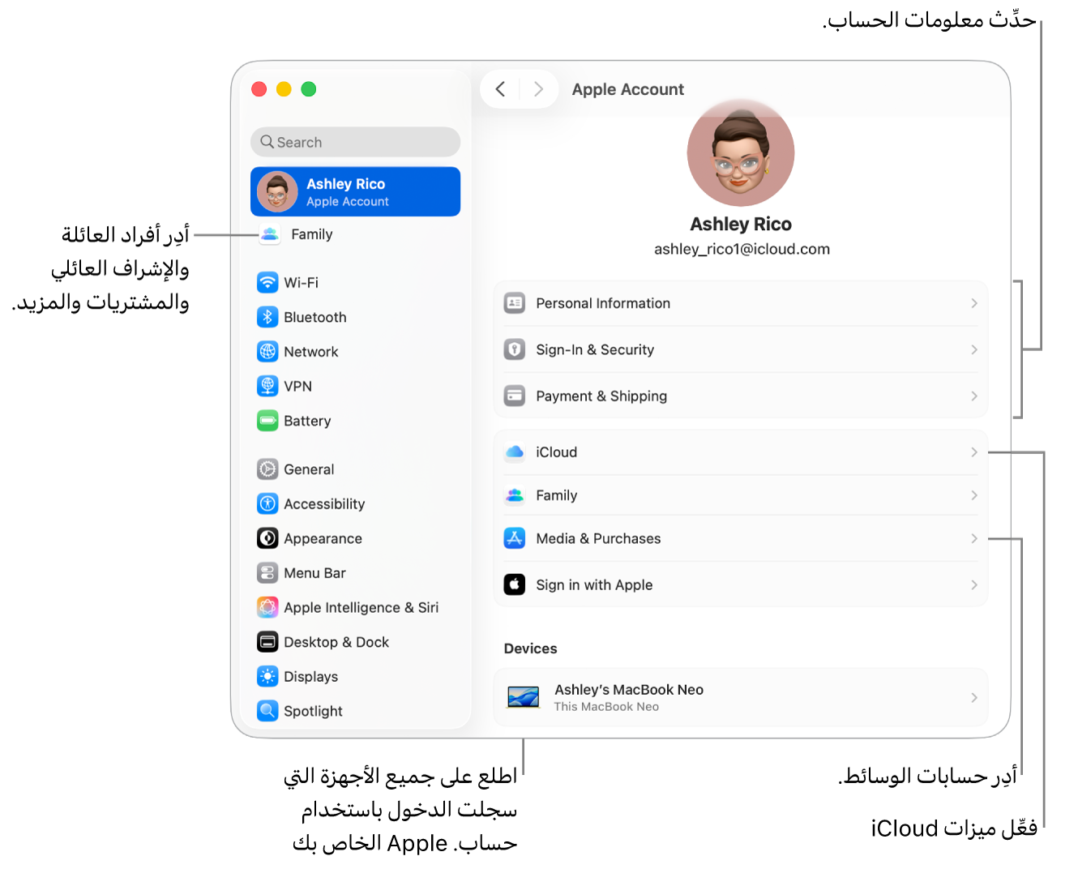The height and width of the screenshot is (869, 1078).
Task: Open Desktop & Dock settings icon
Action: pos(267,641)
